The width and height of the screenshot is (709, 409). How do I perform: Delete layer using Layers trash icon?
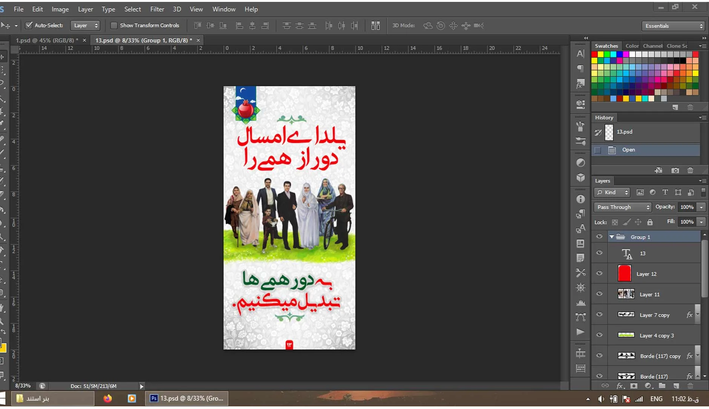(690, 386)
